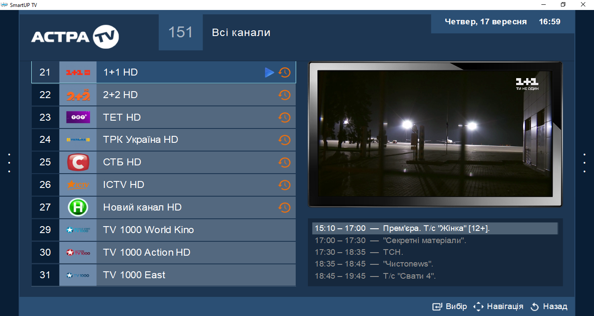Open archive clock icon for Новий канал HD
This screenshot has height=316, width=594.
coord(284,207)
